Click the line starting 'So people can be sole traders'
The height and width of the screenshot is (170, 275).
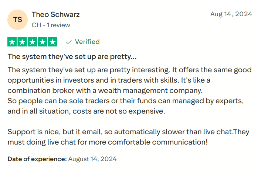(x=126, y=101)
